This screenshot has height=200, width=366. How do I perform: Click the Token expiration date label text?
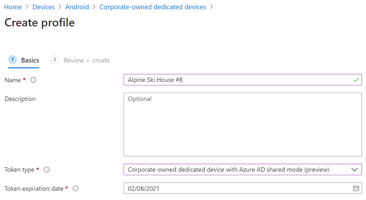34,188
